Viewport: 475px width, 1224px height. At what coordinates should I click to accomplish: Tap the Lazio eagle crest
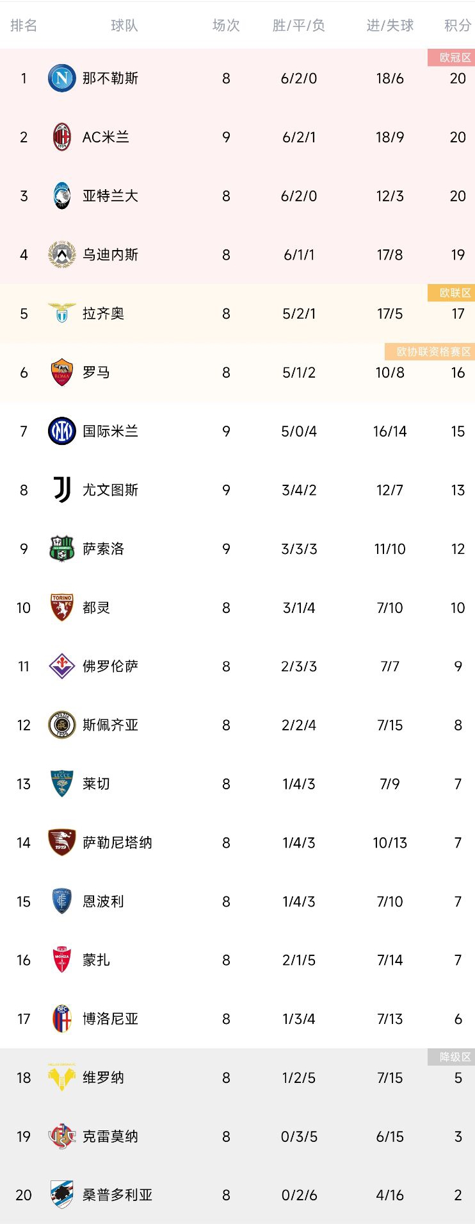(x=62, y=314)
